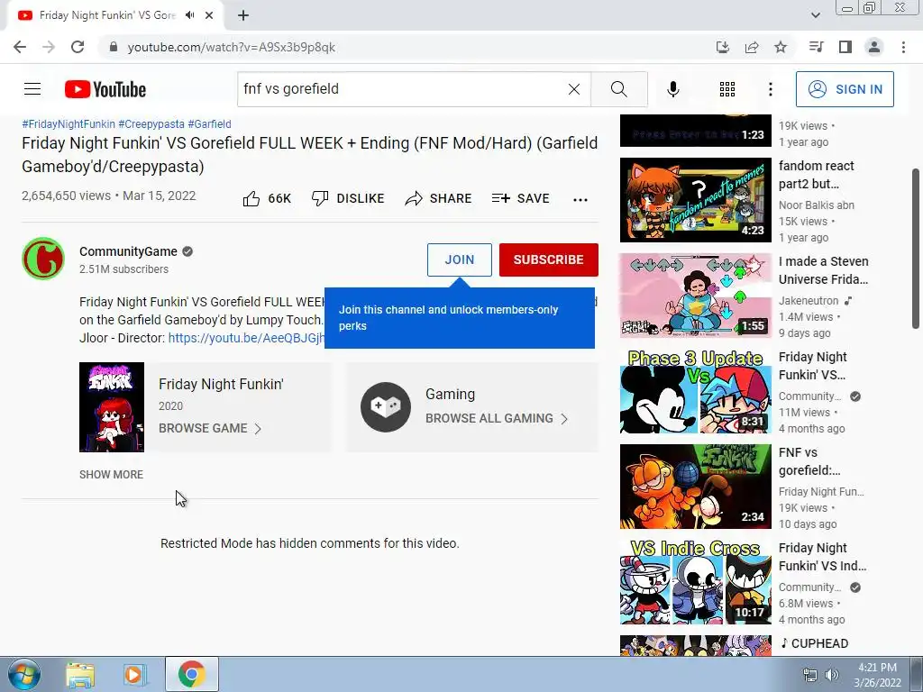
Task: Open 'I made a Steven Universe Frida...' title
Action: pos(824,270)
